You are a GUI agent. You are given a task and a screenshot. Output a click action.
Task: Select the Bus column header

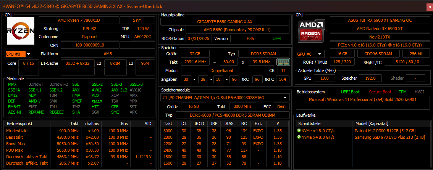tap(116, 124)
